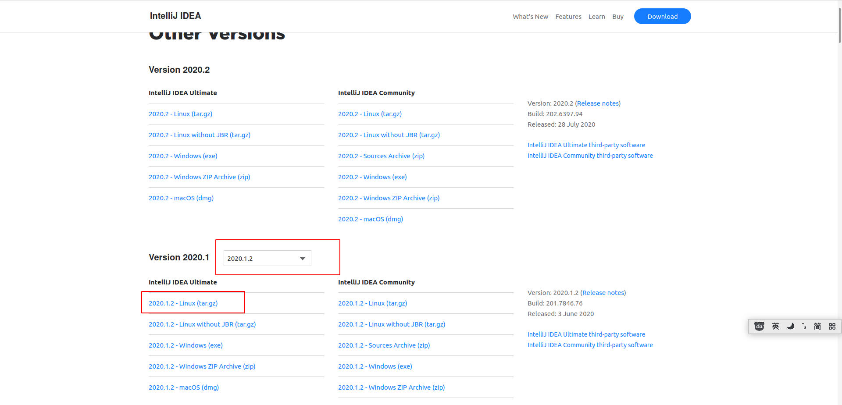842x405 pixels.
Task: Download Ultimate 2020.2 Windows ZIP Archive
Action: pos(200,177)
